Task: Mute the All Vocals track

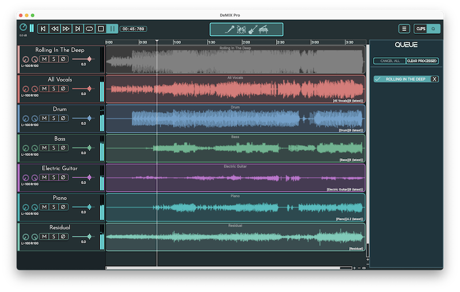Action: click(x=44, y=88)
